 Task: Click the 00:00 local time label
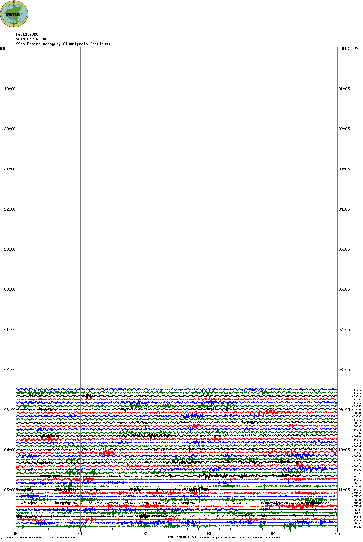10,289
